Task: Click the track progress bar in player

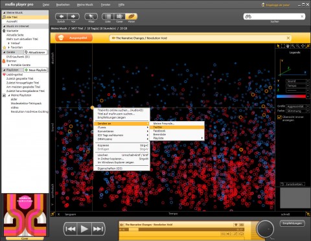Action: point(181,229)
